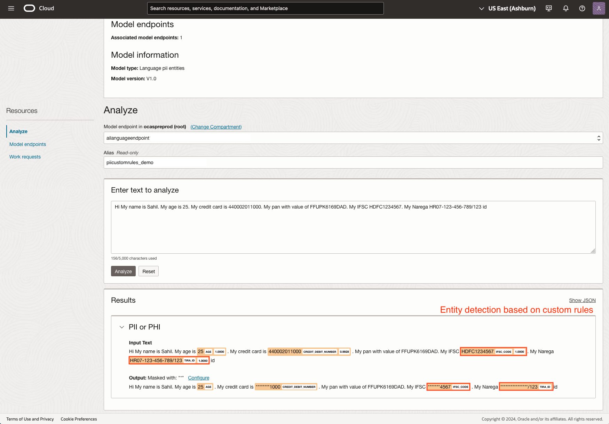Open Model endpoints in the Resources sidebar
Viewport: 609px width, 424px height.
[x=27, y=144]
